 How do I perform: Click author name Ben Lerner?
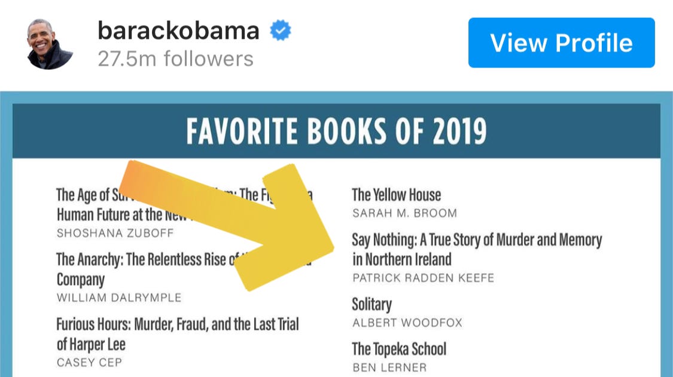coord(389,367)
